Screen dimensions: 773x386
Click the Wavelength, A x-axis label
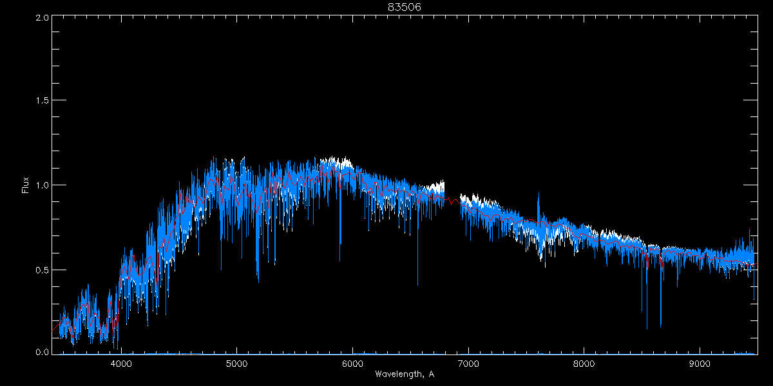pyautogui.click(x=404, y=374)
